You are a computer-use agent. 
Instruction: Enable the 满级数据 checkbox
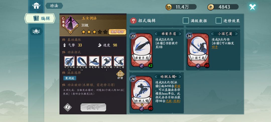pyautogui.click(x=186, y=21)
